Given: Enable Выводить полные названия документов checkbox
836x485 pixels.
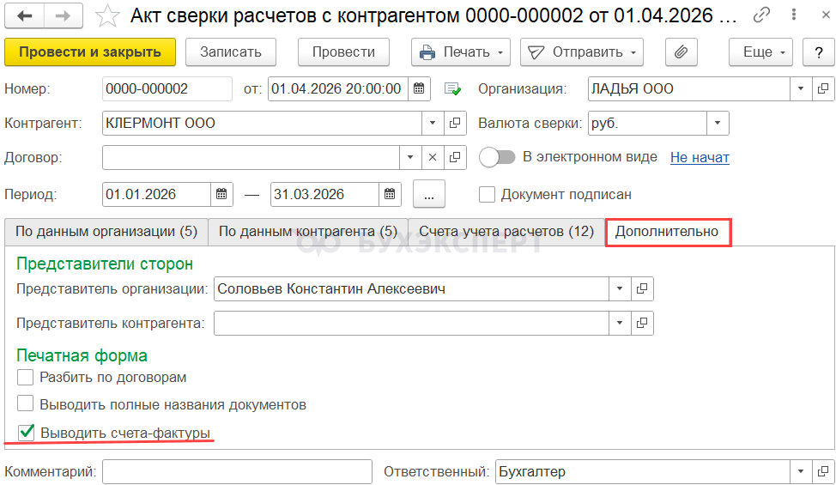Looking at the screenshot, I should pyautogui.click(x=25, y=403).
